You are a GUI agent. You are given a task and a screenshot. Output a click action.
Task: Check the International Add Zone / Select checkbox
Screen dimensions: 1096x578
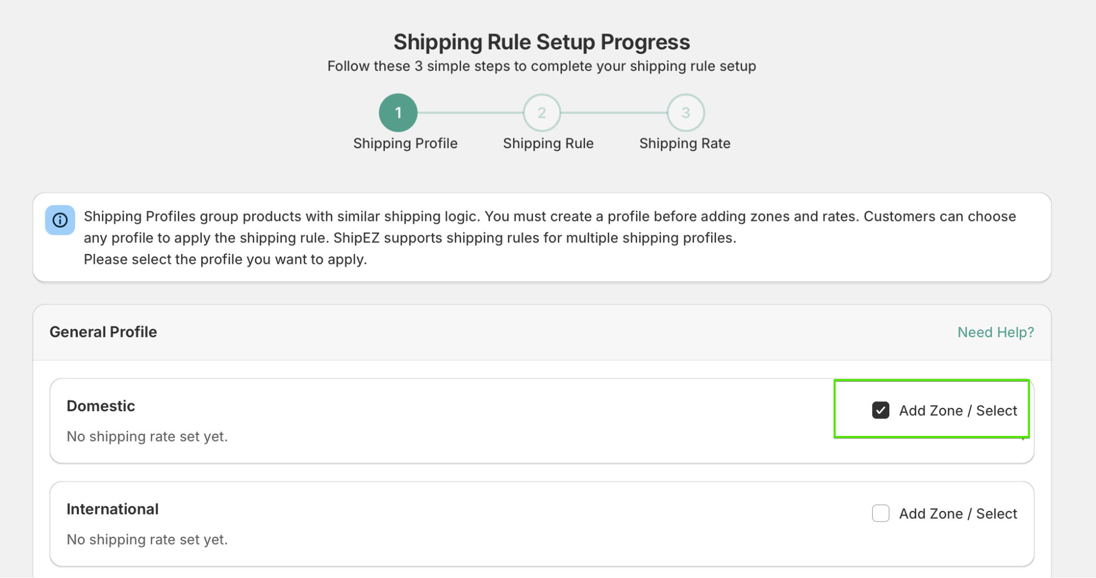[x=881, y=513]
